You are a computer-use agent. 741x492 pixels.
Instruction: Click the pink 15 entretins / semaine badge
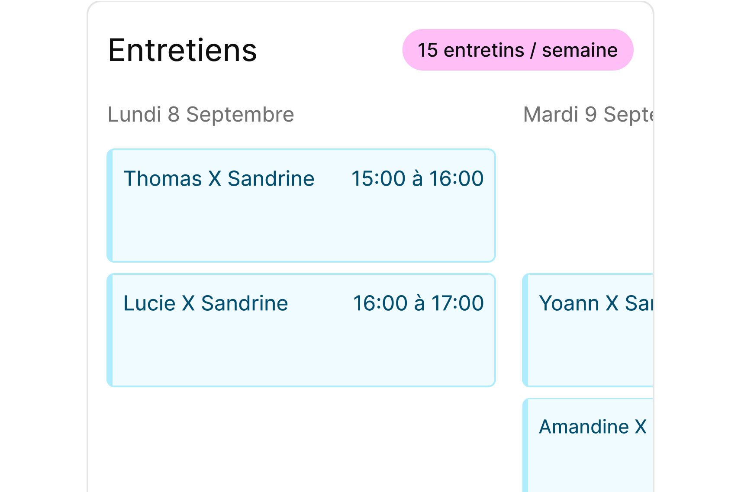pos(518,50)
